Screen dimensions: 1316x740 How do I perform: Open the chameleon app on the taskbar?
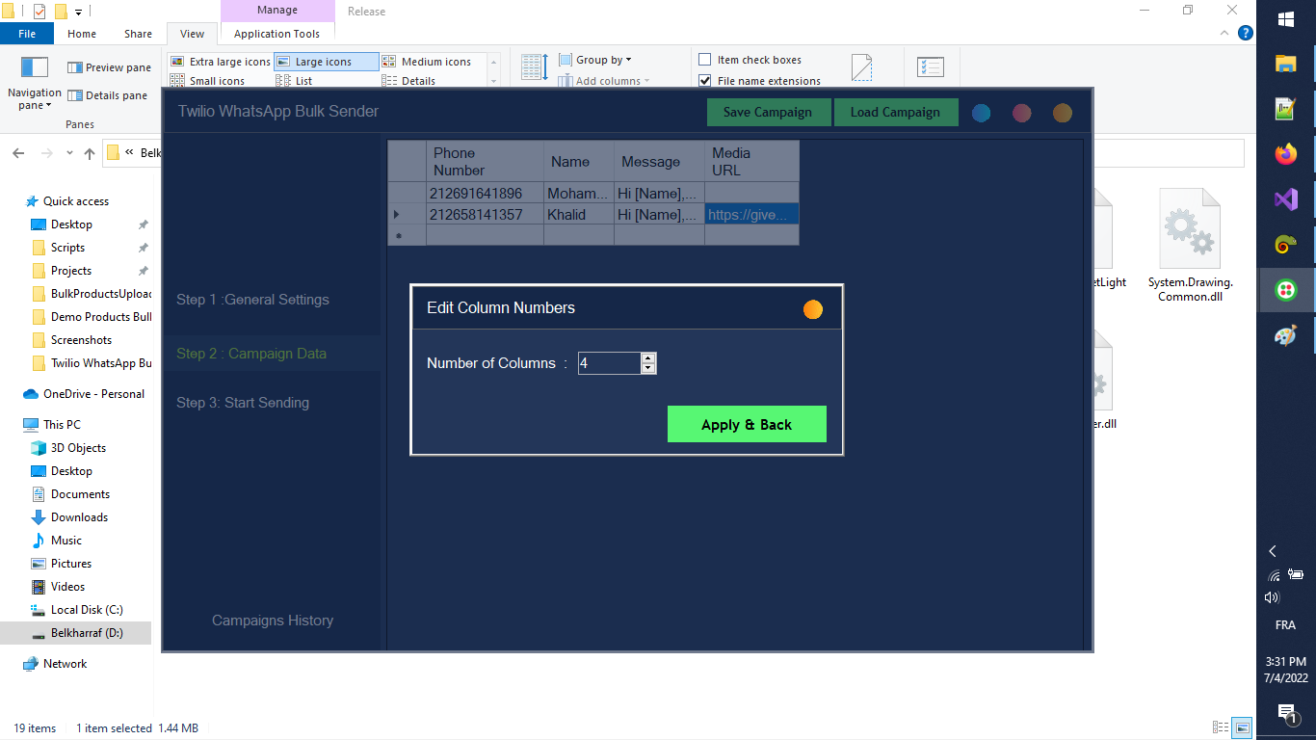[1286, 244]
